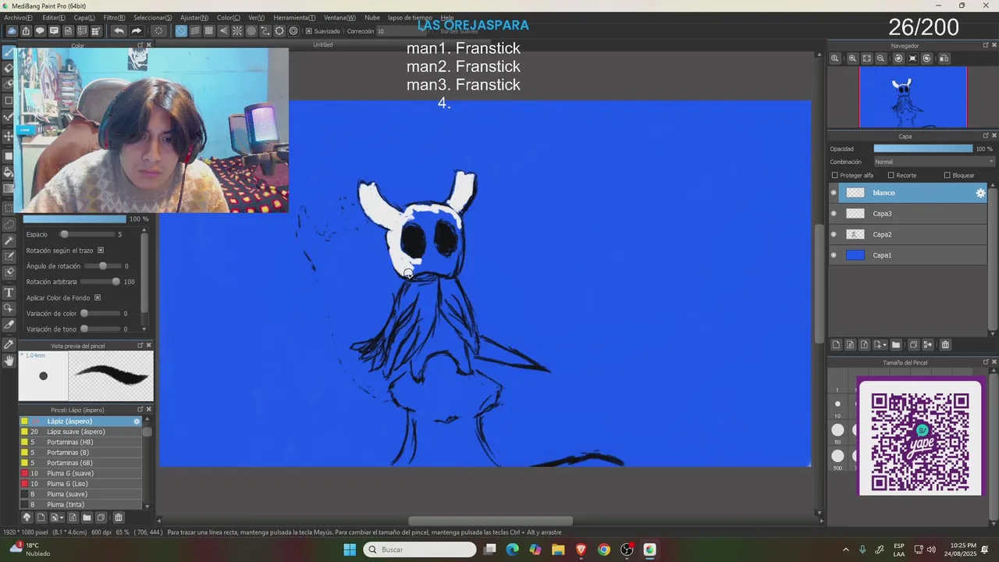Toggle Aplicar Color de Fondo checkbox
The image size is (999, 562).
point(98,297)
